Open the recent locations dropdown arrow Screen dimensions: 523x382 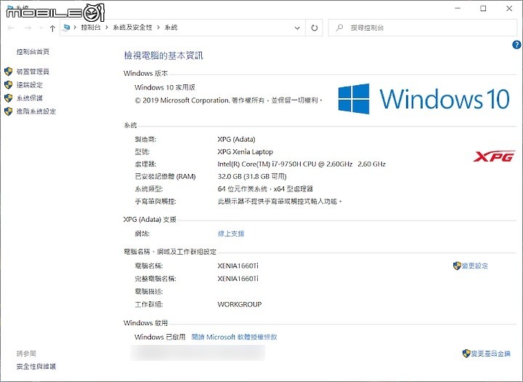(41, 28)
